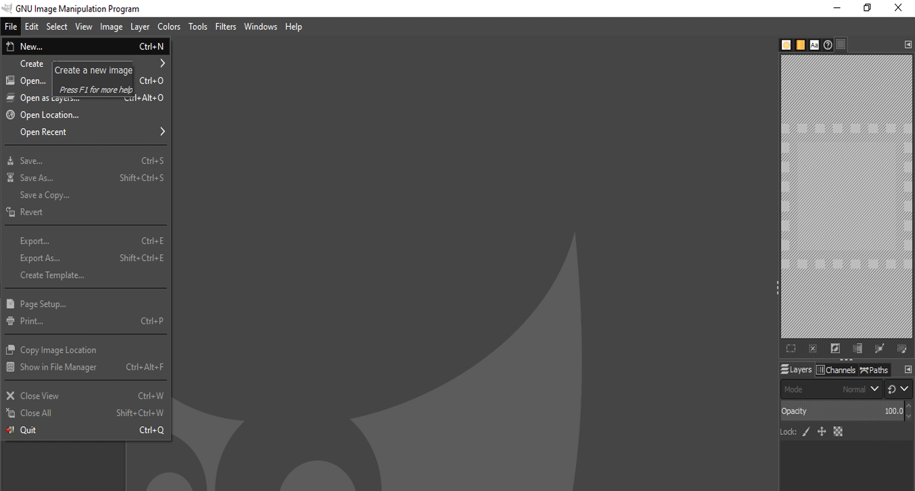Choose Open... from the File menu
Image resolution: width=915 pixels, height=491 pixels.
[85, 81]
